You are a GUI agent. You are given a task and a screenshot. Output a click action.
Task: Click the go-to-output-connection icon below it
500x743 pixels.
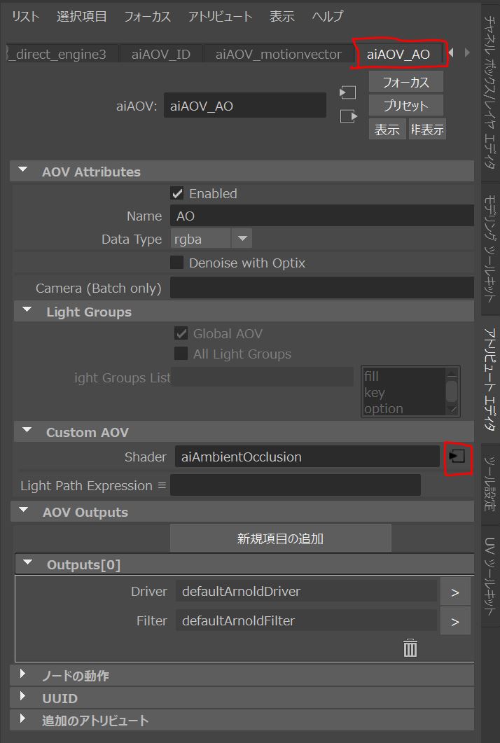point(348,116)
